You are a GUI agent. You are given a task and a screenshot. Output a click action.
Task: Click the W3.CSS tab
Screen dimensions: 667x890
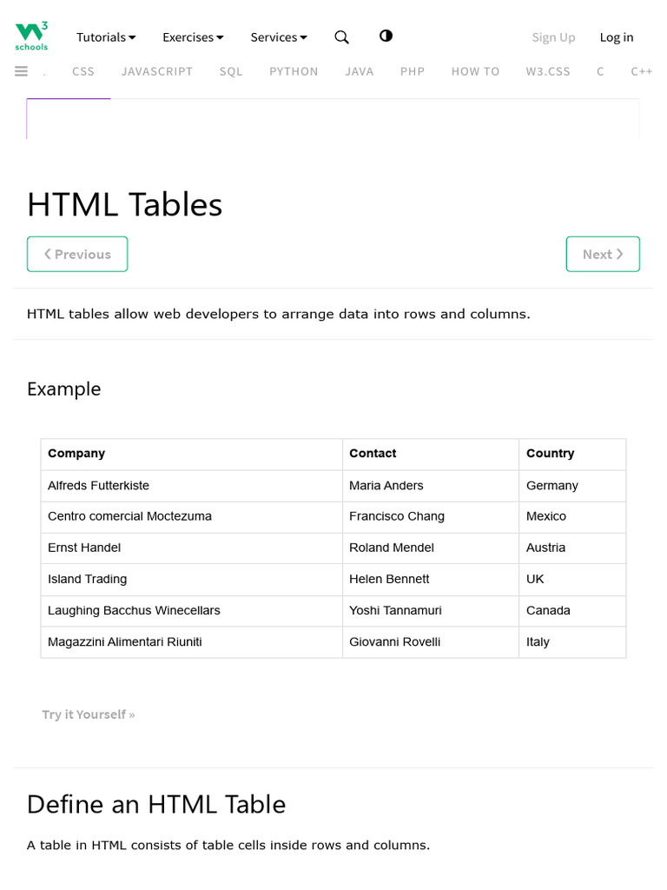[548, 71]
